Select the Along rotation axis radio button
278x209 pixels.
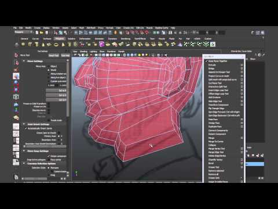coord(49,74)
